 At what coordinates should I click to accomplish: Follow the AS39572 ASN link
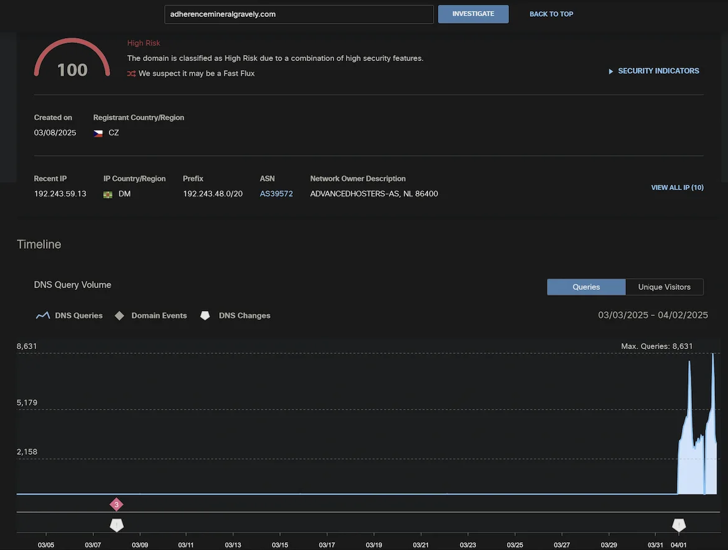[276, 193]
